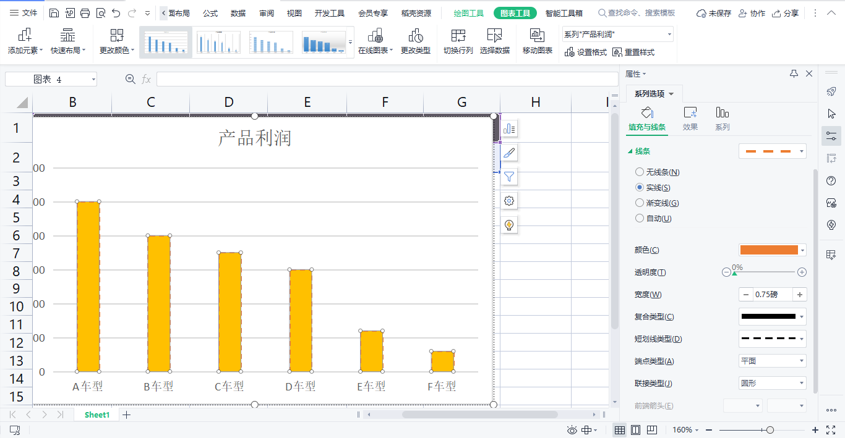This screenshot has height=438, width=845.
Task: Click the selection arrow icon in sidebar
Action: coord(831,114)
